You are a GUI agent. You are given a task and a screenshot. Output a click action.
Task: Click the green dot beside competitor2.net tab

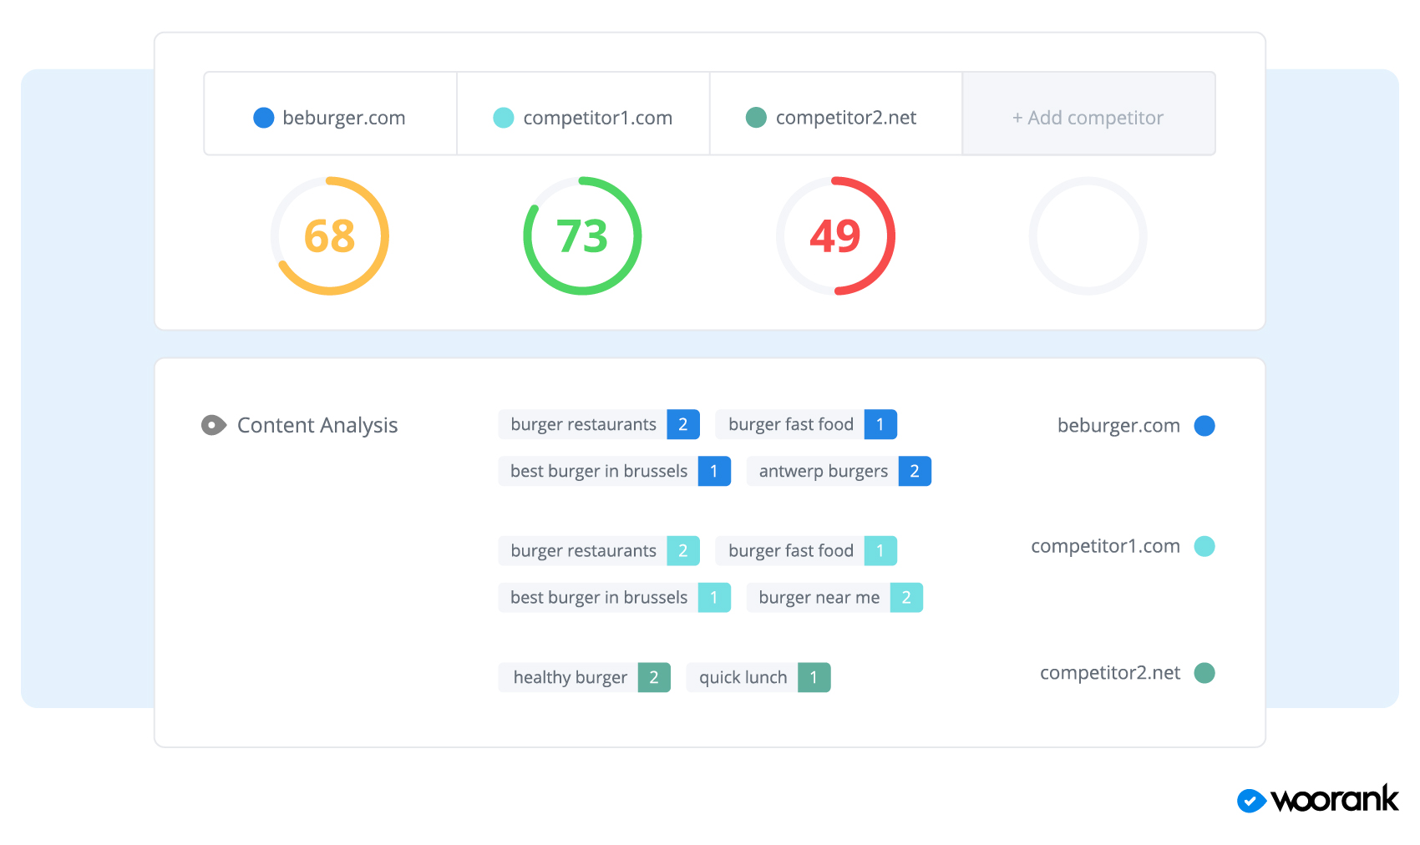tap(756, 118)
